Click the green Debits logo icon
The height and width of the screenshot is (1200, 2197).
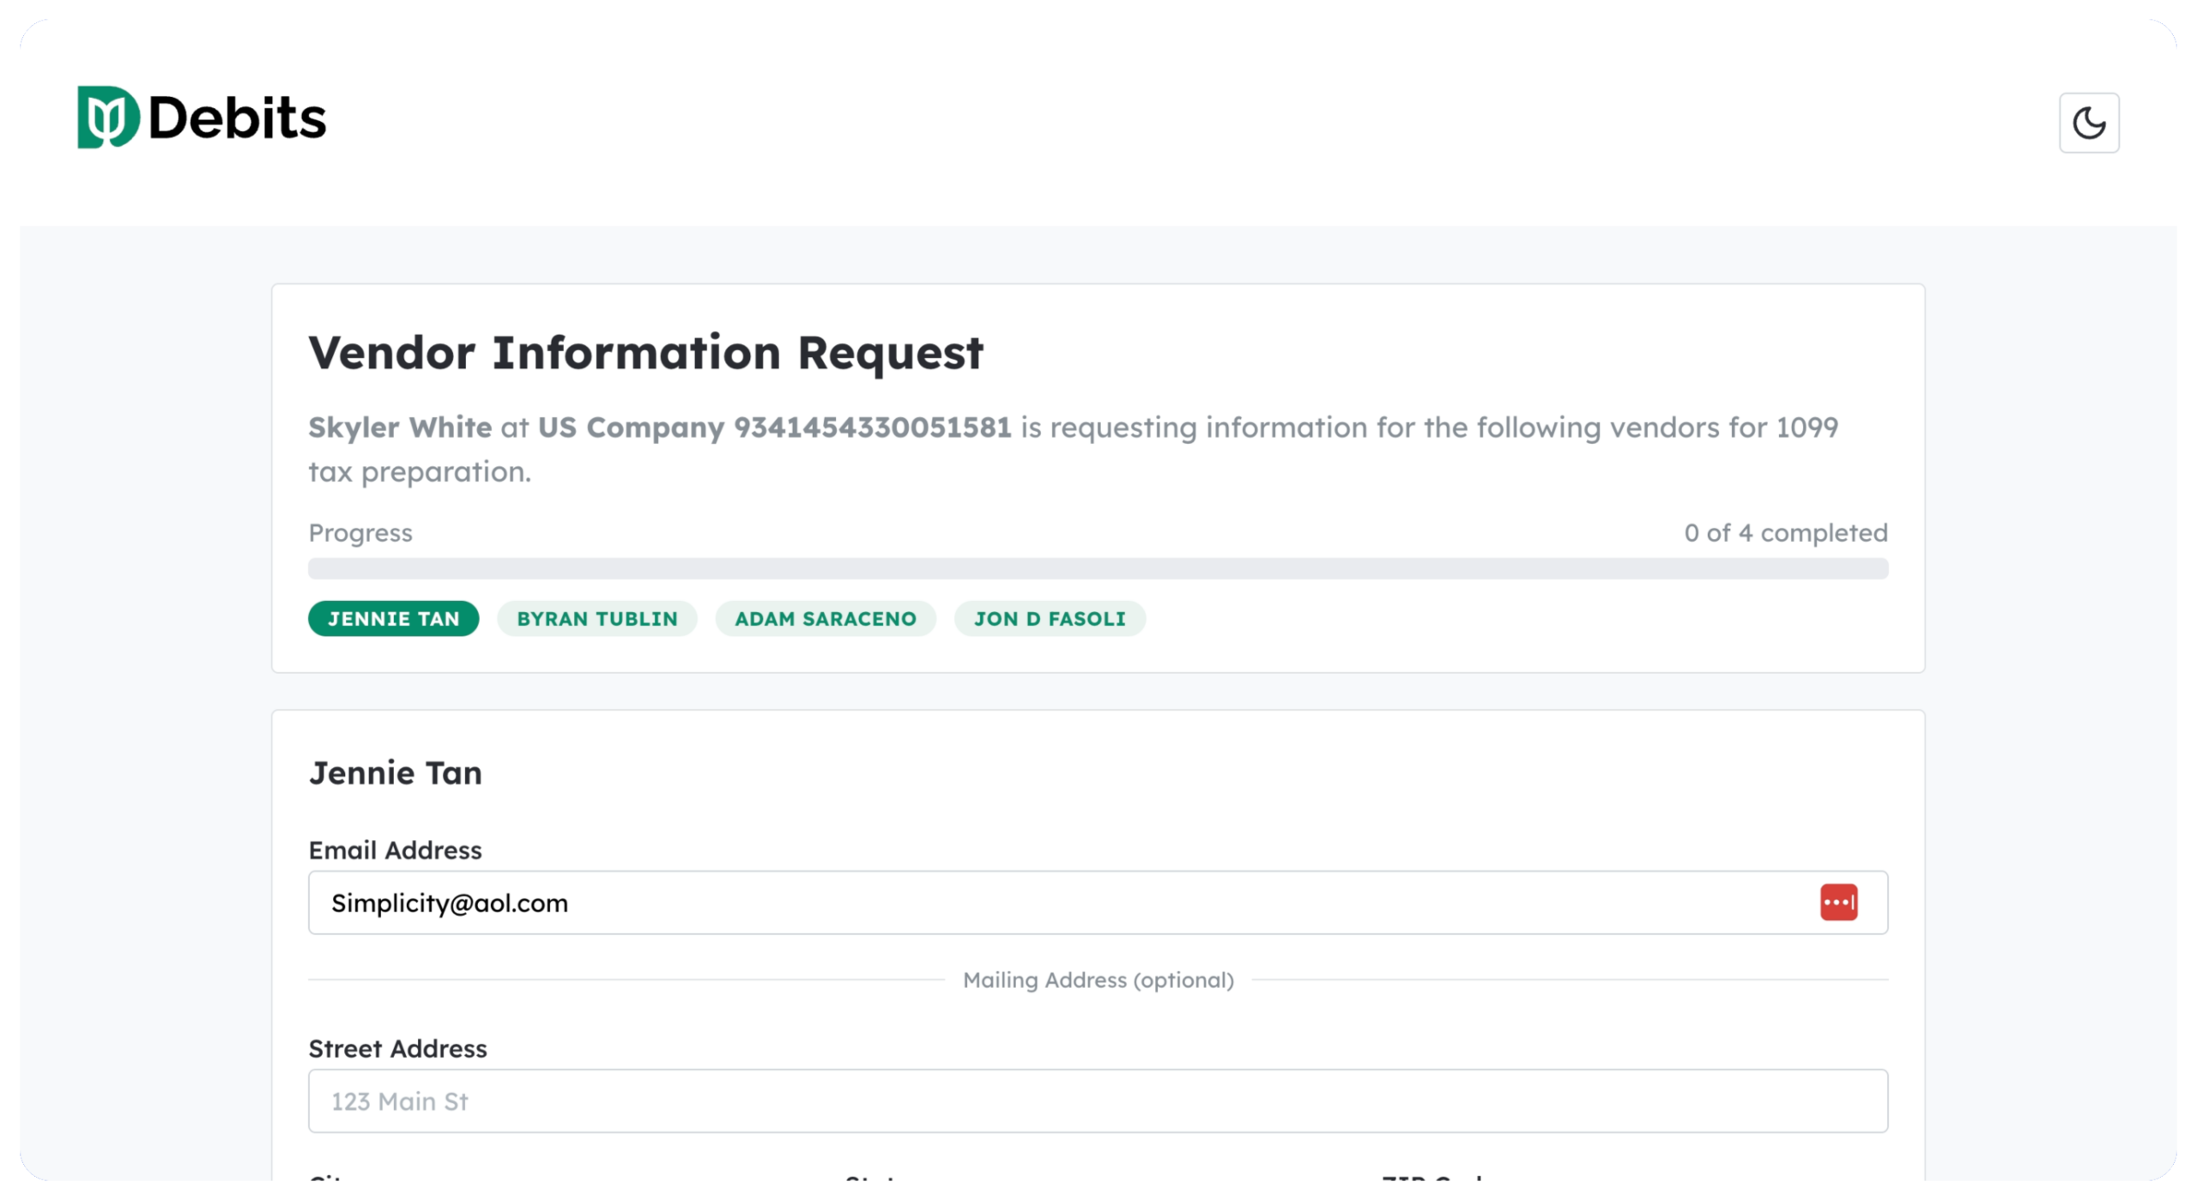[107, 118]
